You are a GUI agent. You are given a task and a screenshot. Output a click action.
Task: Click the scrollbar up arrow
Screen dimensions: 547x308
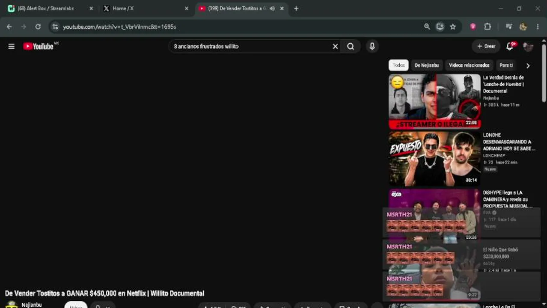tap(544, 40)
